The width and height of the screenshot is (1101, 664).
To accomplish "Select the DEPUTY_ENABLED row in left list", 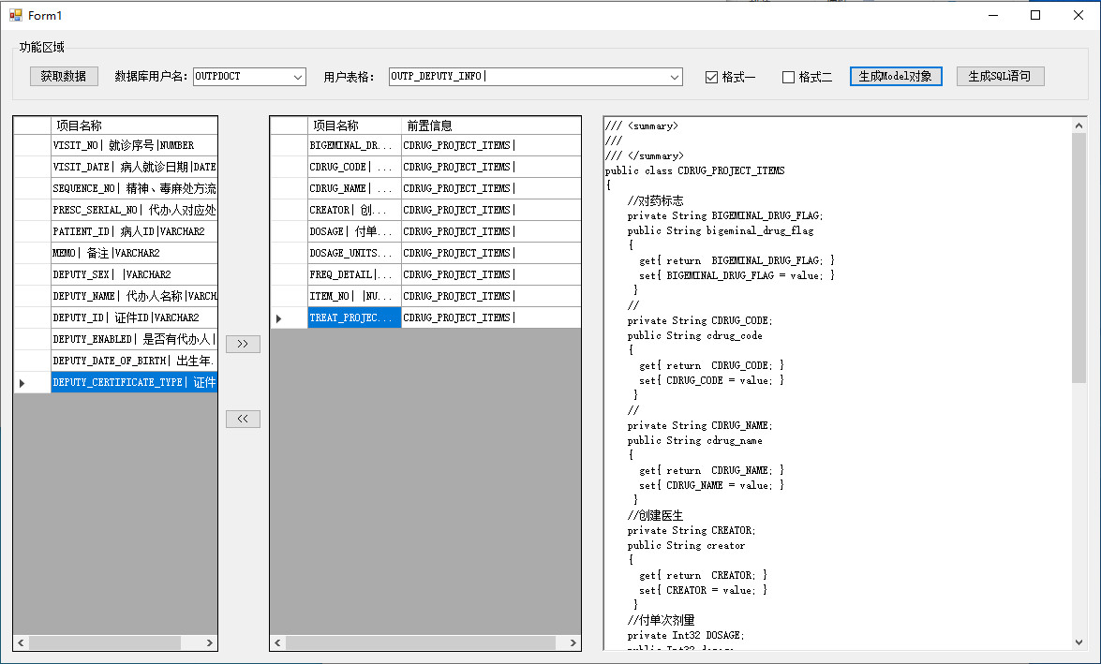I will [134, 339].
